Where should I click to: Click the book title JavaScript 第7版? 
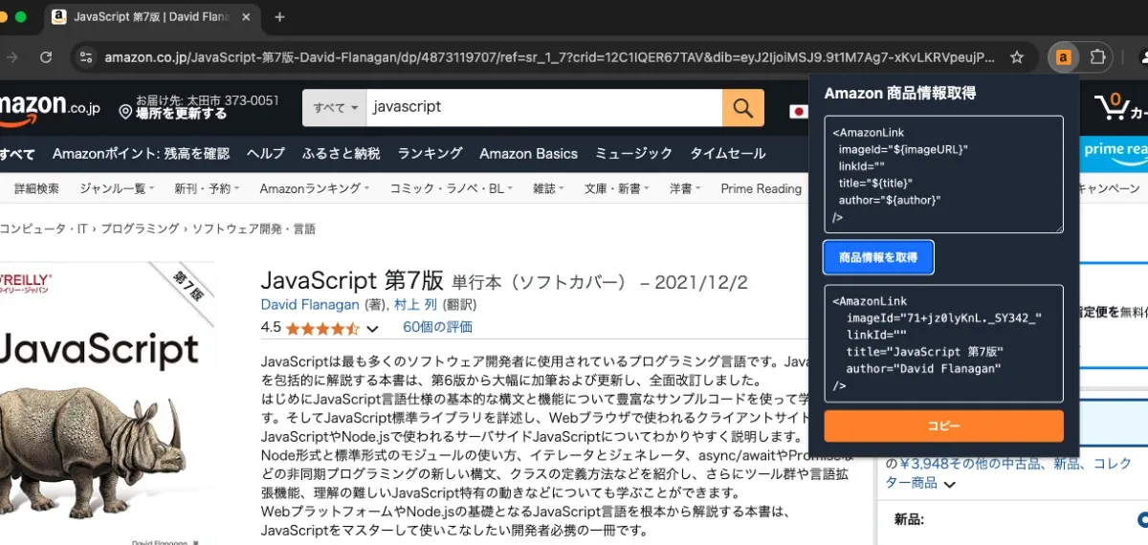[352, 281]
